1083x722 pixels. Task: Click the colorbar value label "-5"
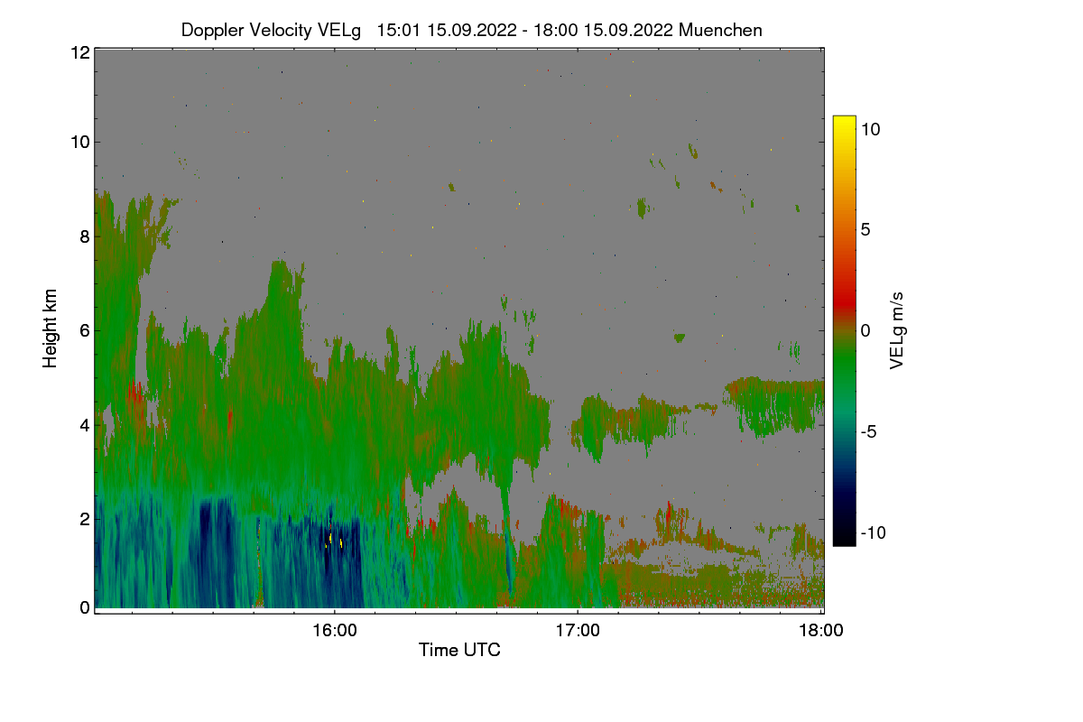[867, 431]
